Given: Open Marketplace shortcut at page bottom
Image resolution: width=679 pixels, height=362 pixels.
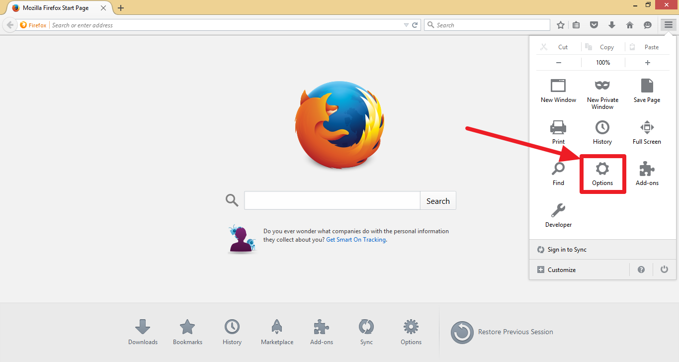Looking at the screenshot, I should coord(277,332).
